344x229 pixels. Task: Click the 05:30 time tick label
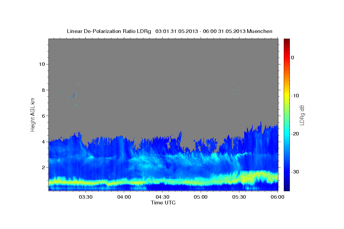(x=239, y=197)
